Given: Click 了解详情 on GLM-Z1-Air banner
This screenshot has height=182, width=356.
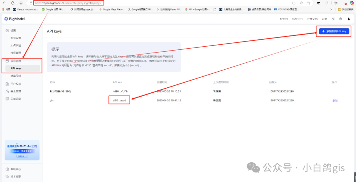Looking at the screenshot, I should click(22, 156).
